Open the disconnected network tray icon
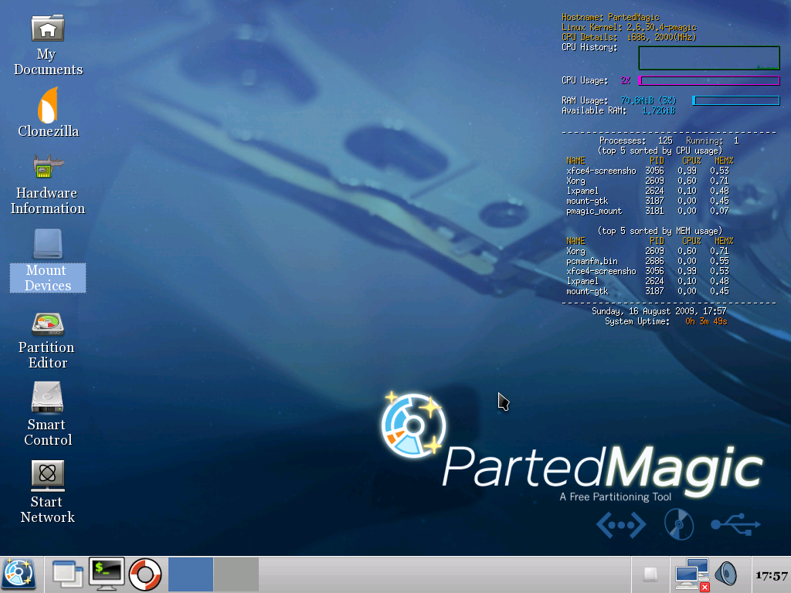791x593 pixels. (x=692, y=574)
